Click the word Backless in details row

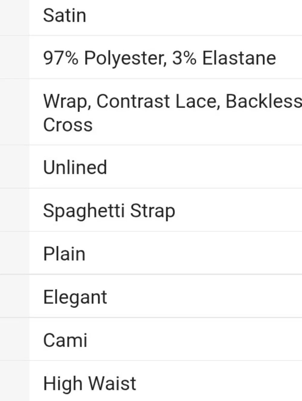[x=264, y=101]
